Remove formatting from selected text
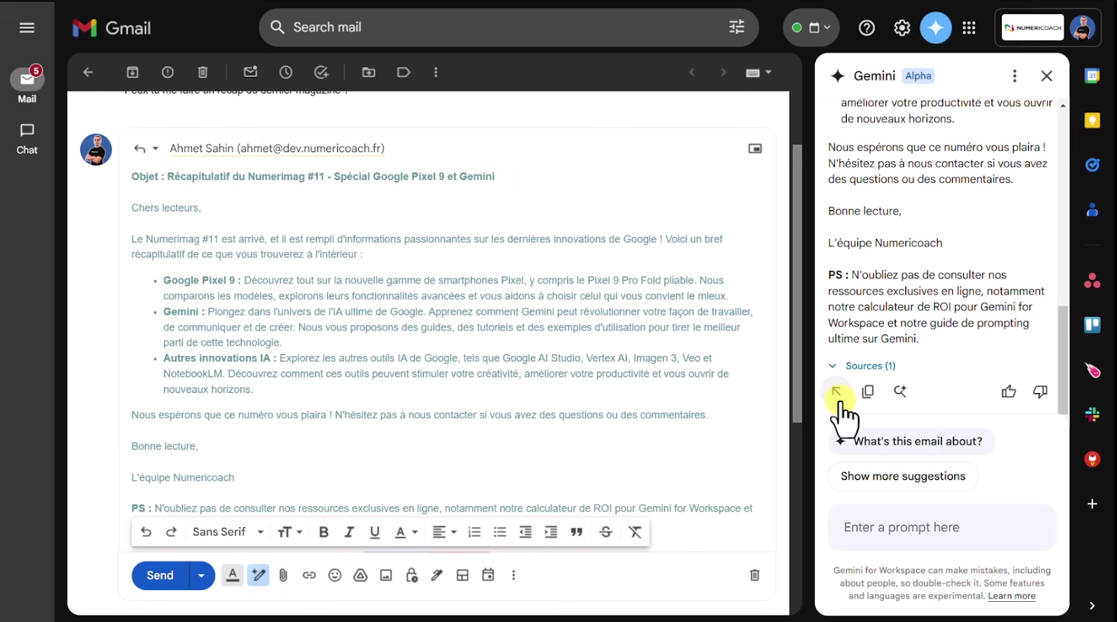 coord(635,532)
